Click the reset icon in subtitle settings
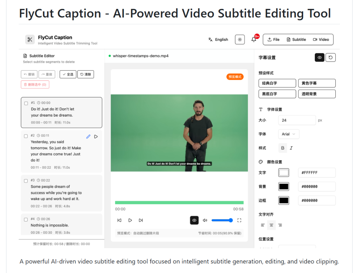Viewport: 359px width, 273px height. (330, 58)
